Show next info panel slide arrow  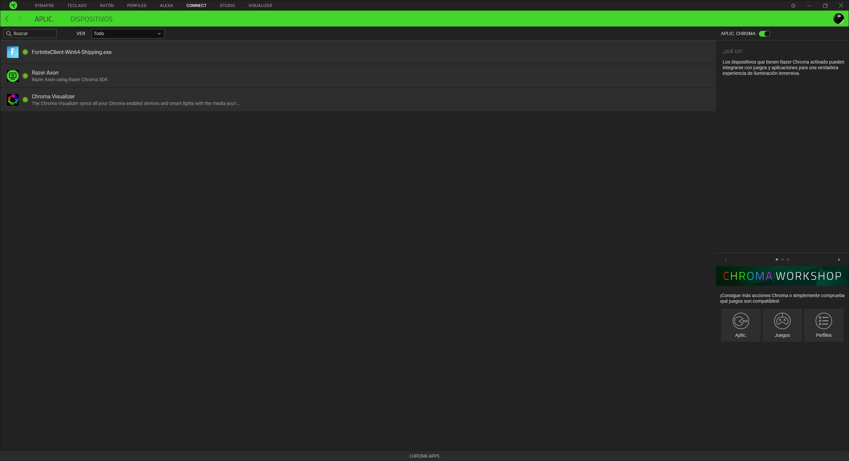tap(839, 260)
